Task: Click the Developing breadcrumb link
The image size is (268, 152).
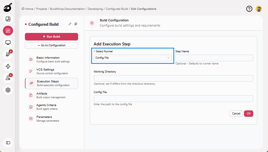Action: tap(95, 9)
